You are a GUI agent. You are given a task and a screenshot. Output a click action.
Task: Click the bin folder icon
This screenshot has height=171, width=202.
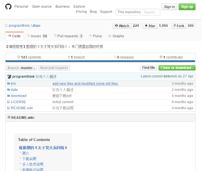click(9, 83)
